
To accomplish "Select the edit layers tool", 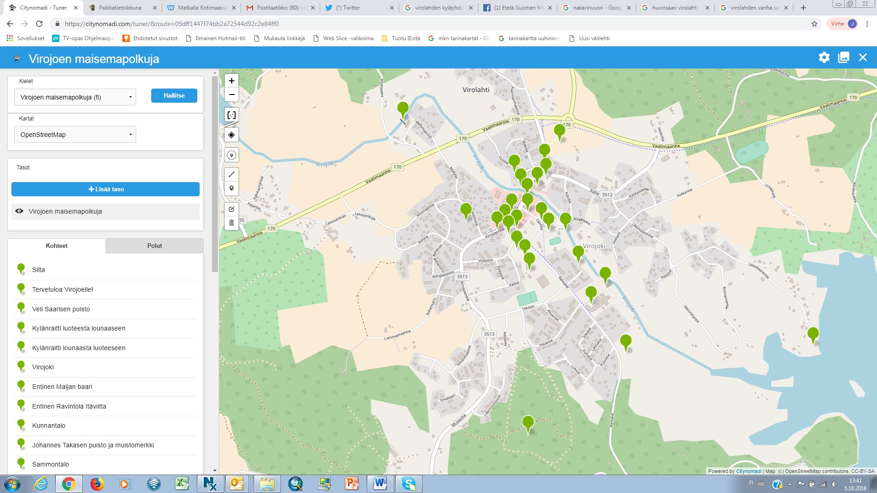I will [232, 209].
